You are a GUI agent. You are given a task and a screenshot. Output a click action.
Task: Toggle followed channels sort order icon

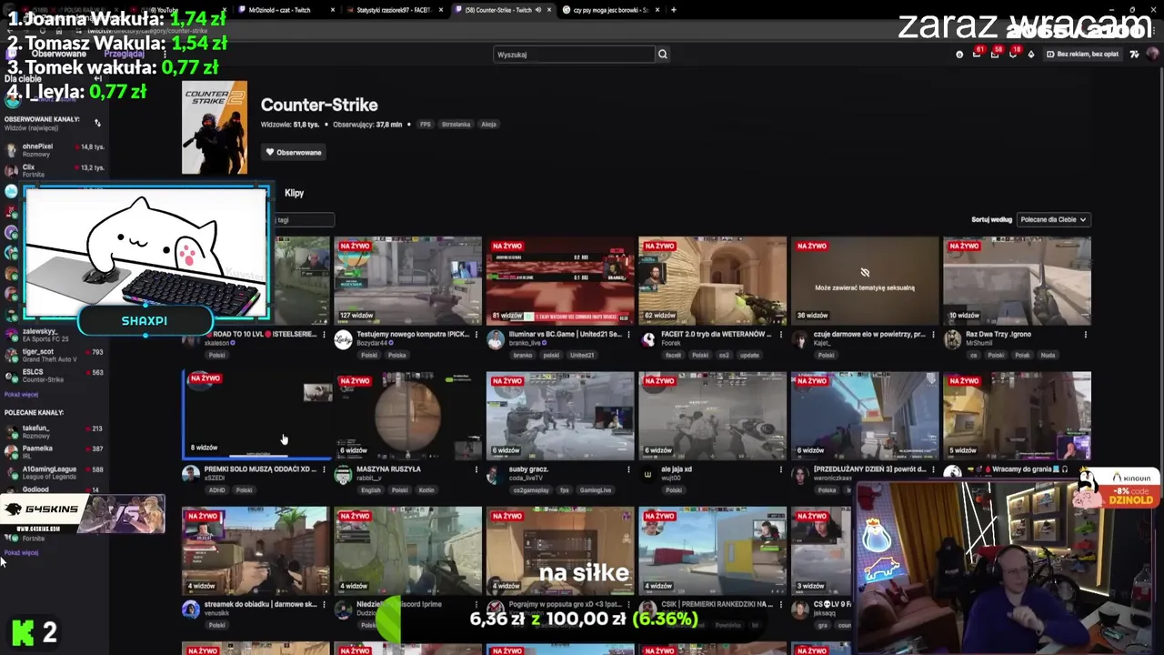[97, 123]
